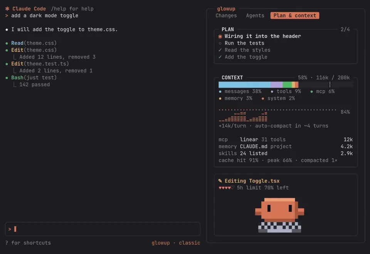
Task: Click the purple dot beside tools 9%
Action: [272, 92]
